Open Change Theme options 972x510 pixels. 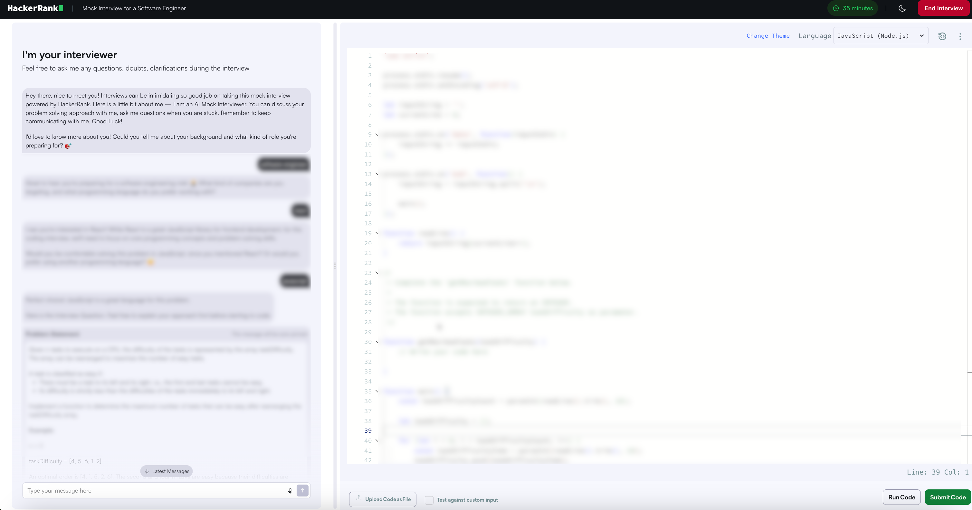click(x=768, y=36)
